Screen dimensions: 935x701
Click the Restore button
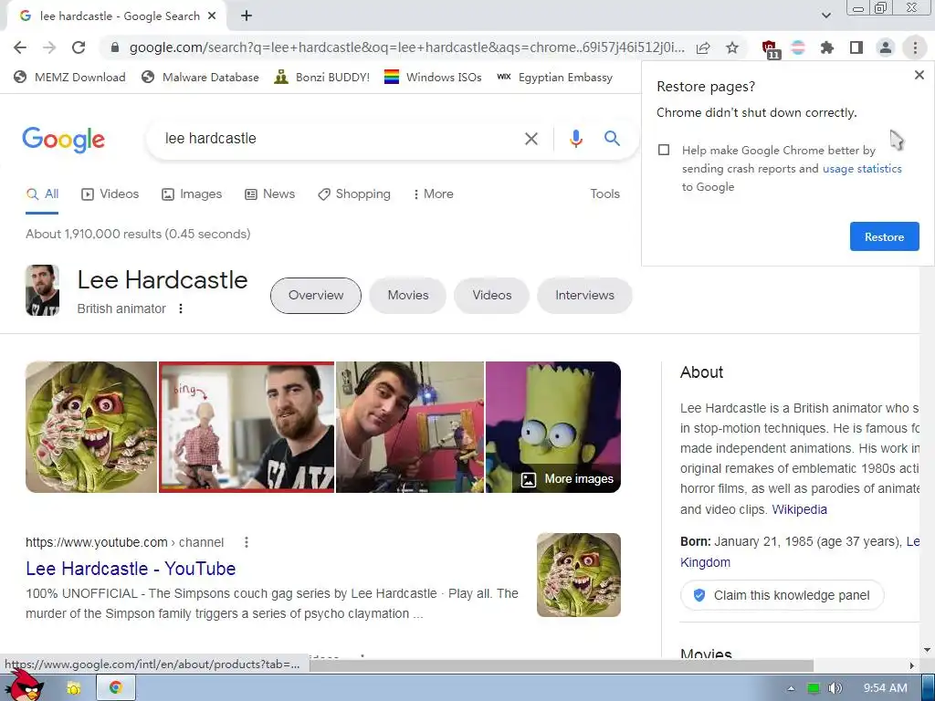pyautogui.click(x=884, y=236)
